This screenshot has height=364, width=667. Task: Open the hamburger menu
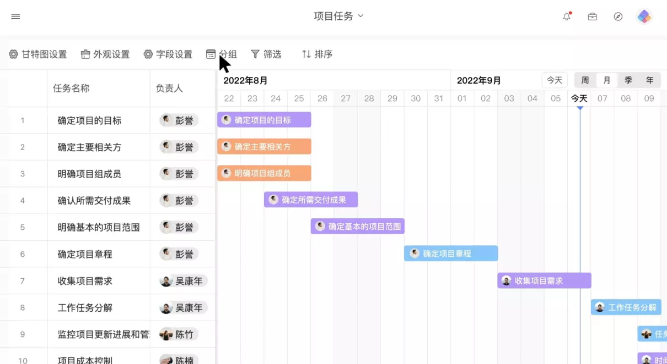pyautogui.click(x=15, y=16)
